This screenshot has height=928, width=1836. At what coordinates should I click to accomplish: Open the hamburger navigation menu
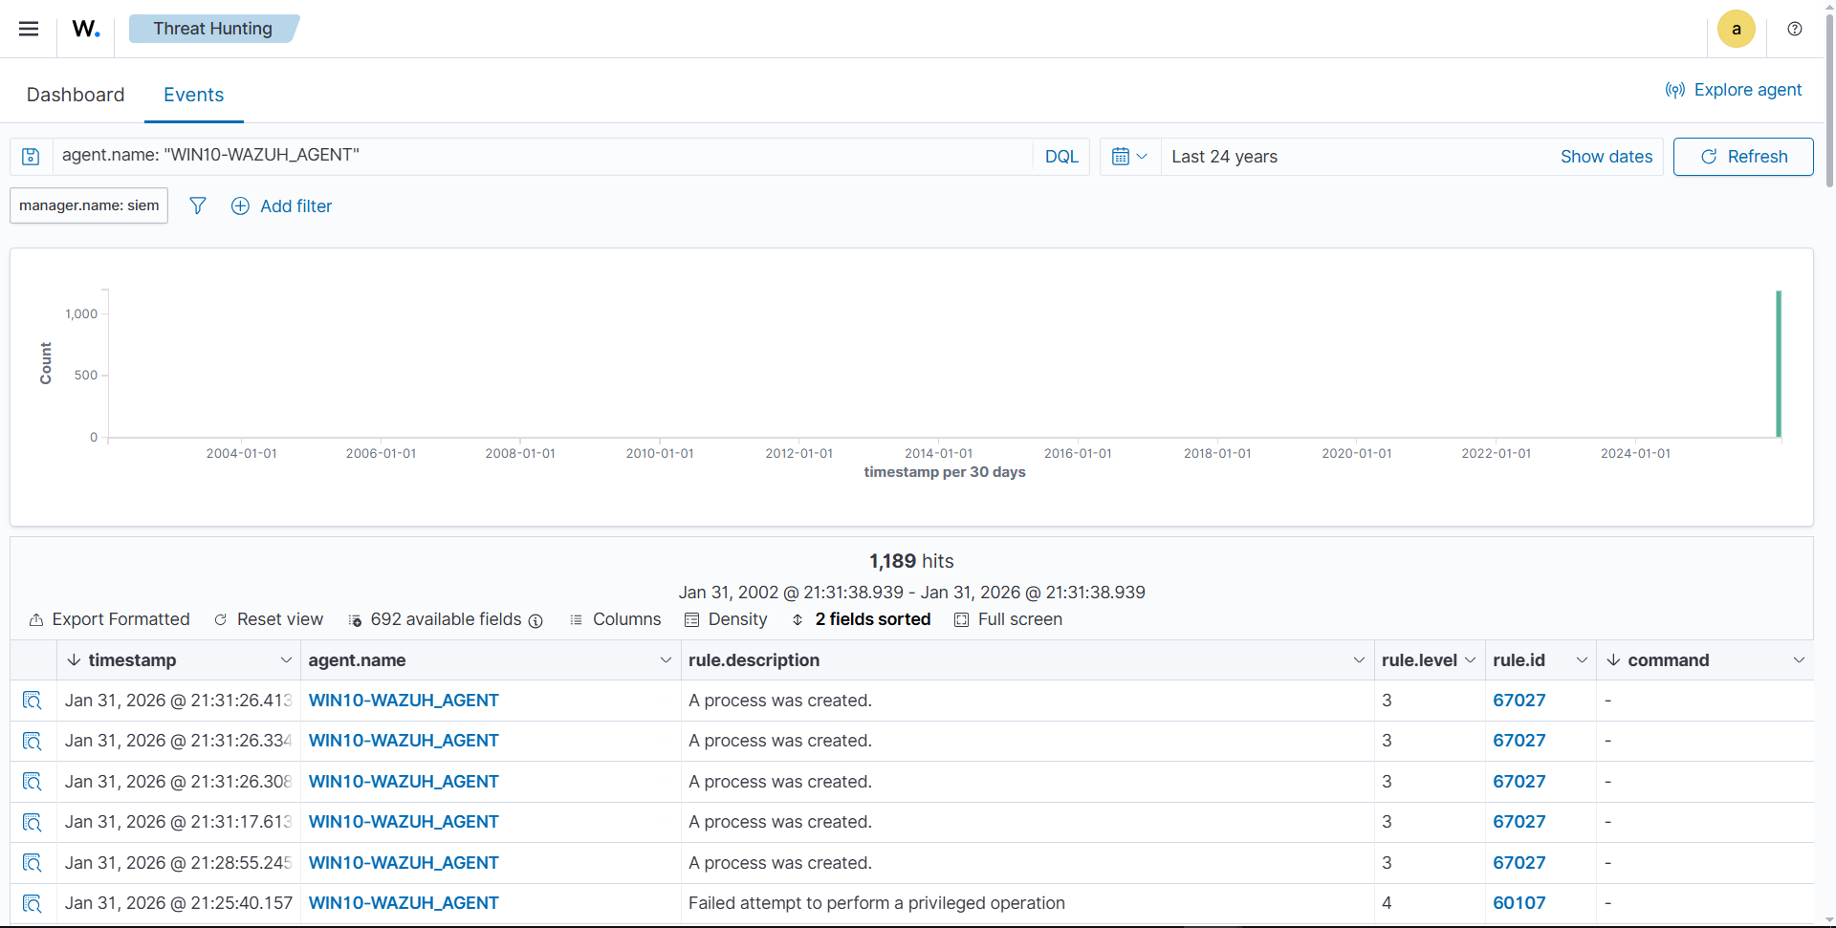[29, 29]
